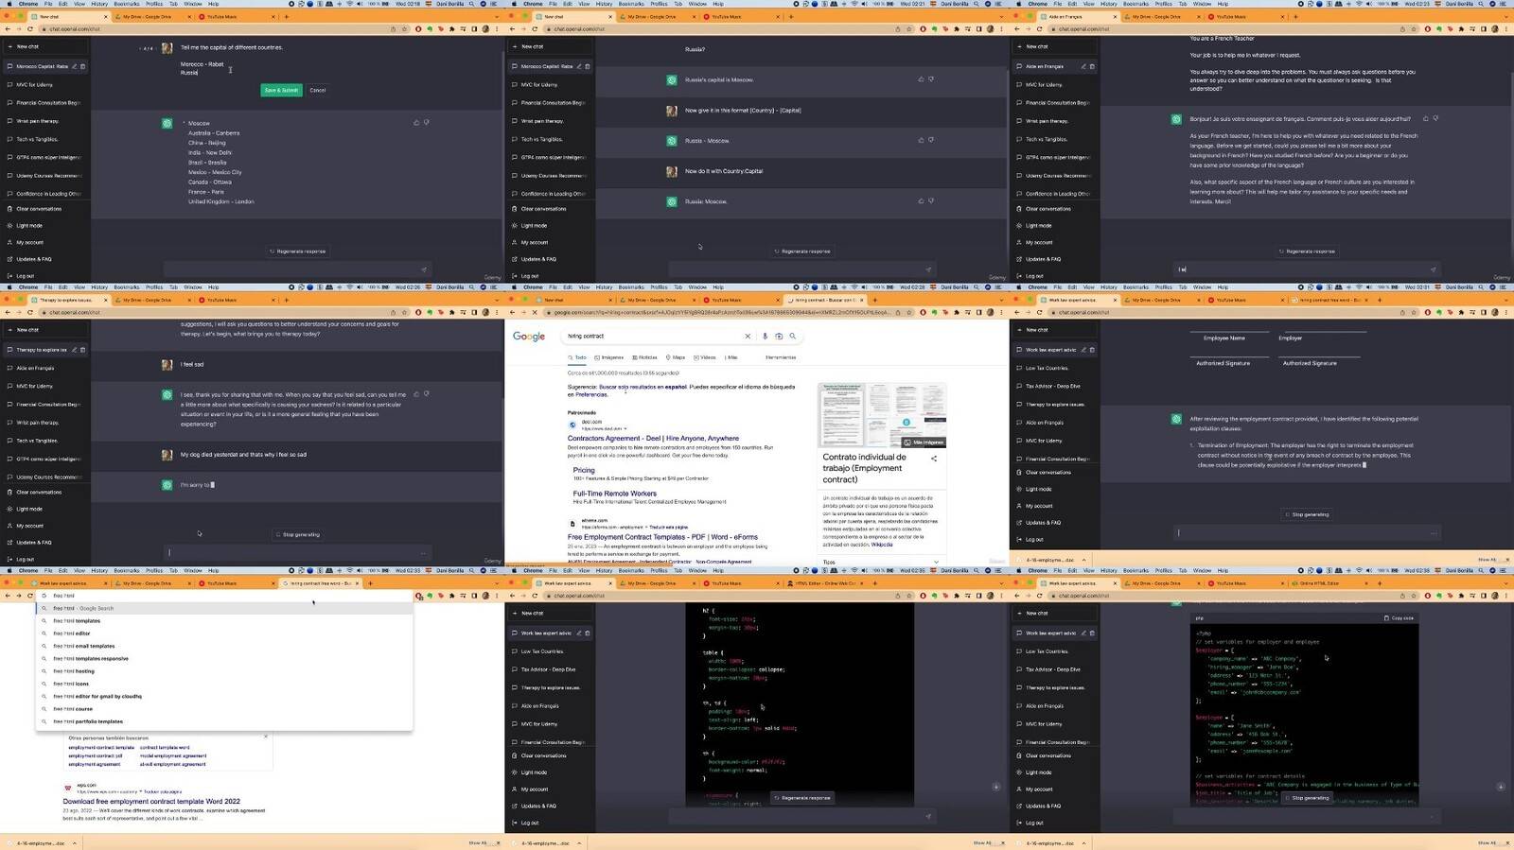Click "Buscar solo resultados en español" link
Viewport: 1514px width, 850px height.
(643, 387)
